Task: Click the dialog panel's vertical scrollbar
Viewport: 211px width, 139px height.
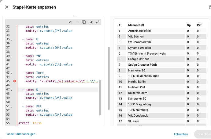Action: pos(109,78)
